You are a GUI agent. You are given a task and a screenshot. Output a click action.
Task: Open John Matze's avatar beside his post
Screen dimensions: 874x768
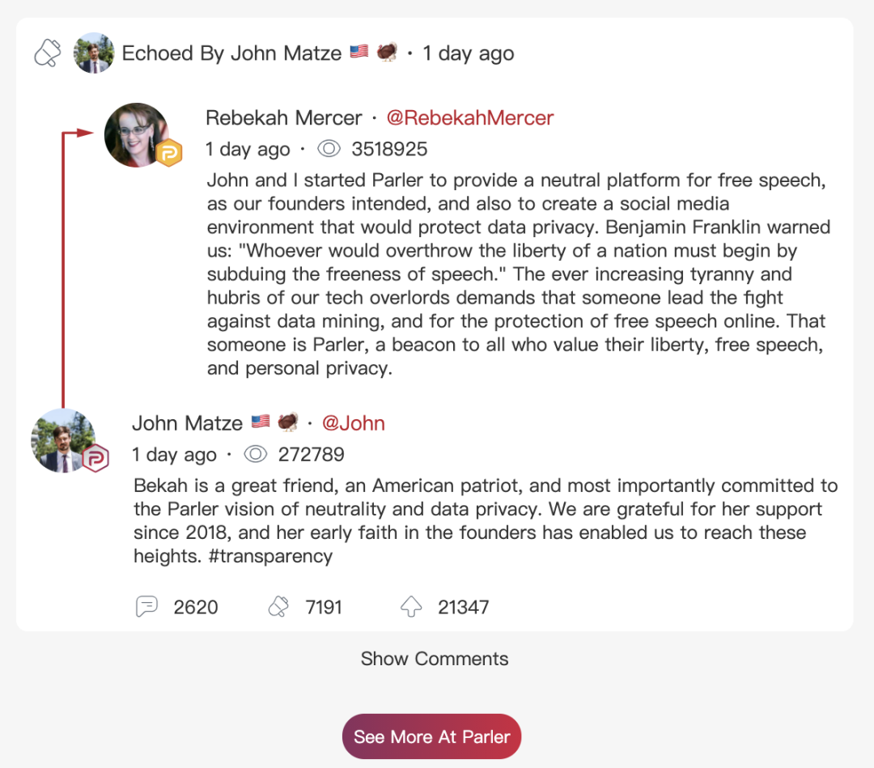pyautogui.click(x=62, y=440)
